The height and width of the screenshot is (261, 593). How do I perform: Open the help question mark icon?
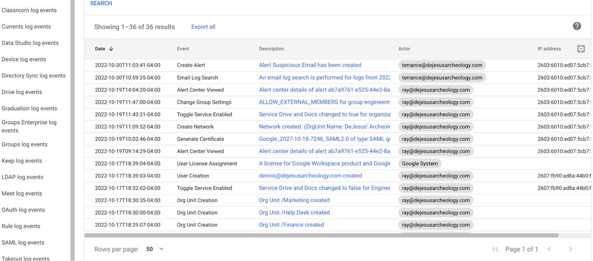pos(577,26)
